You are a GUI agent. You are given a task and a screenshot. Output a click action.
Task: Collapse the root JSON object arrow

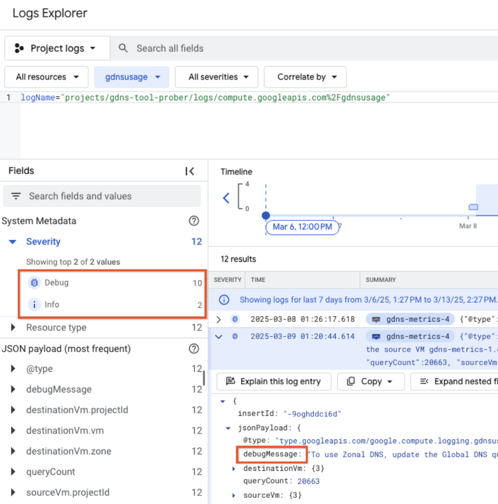pos(223,401)
